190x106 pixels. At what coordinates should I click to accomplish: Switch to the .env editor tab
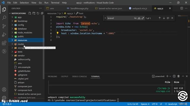click(55, 9)
